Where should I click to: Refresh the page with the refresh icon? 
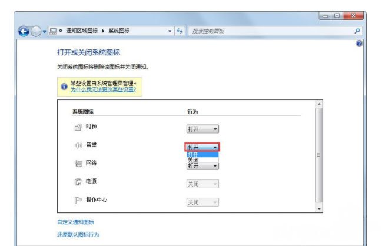point(180,31)
